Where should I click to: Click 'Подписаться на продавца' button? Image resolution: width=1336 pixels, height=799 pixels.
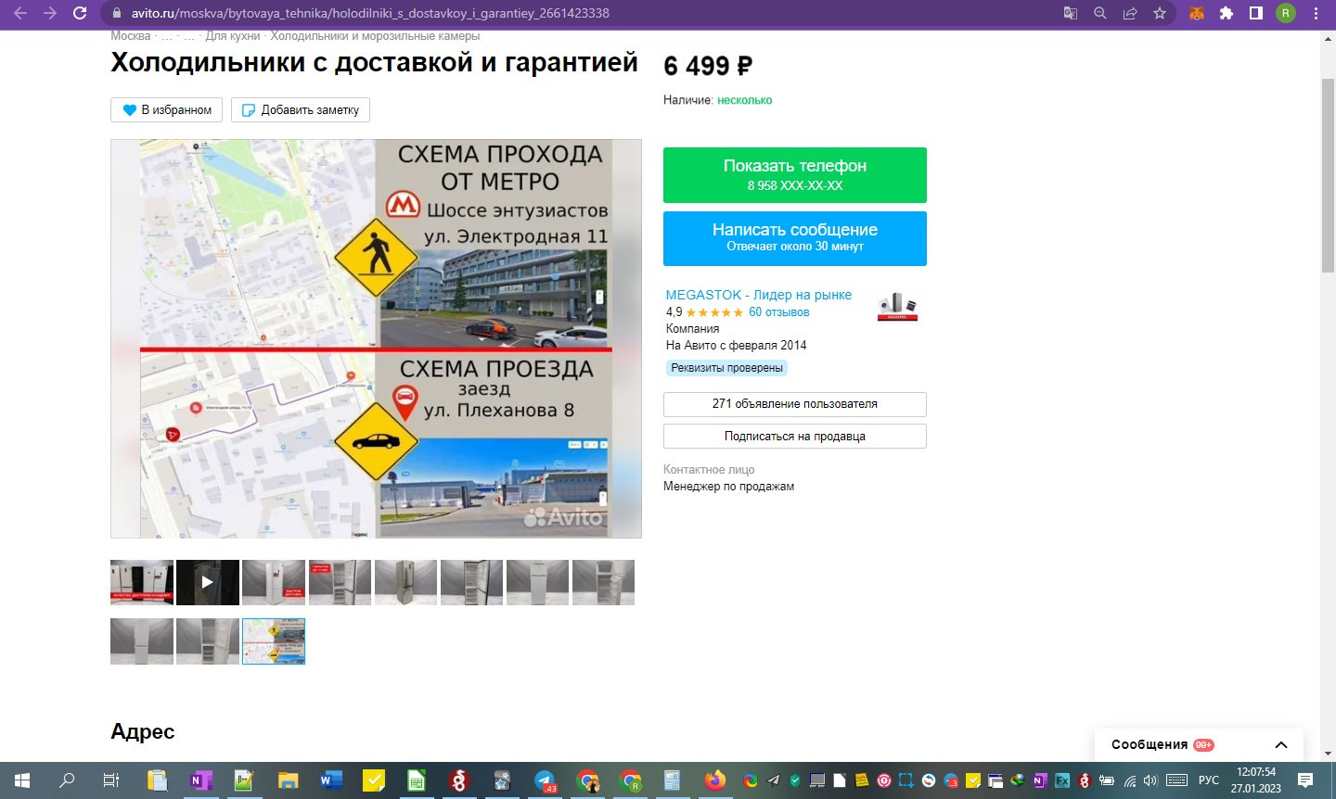pyautogui.click(x=795, y=437)
